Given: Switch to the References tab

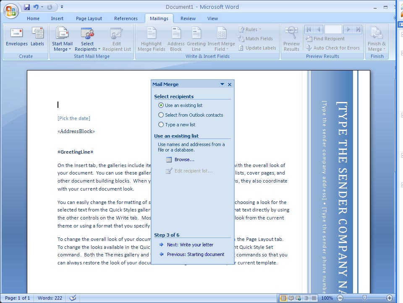Looking at the screenshot, I should click(x=126, y=18).
